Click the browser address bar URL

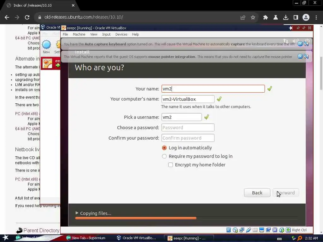tap(84, 17)
